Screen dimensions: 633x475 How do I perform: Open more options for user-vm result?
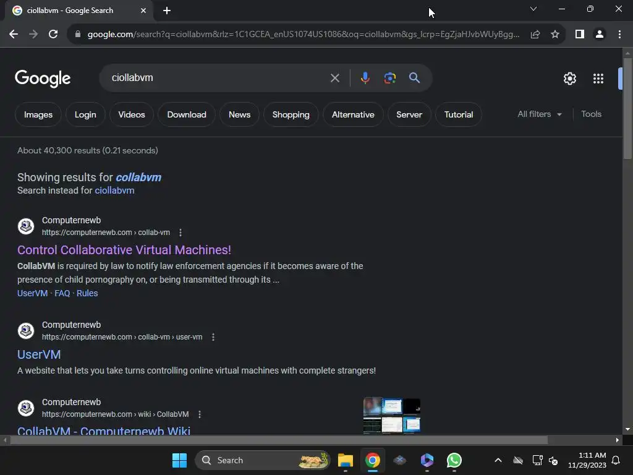(213, 337)
